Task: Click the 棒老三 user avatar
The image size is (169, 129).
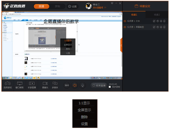Action: click(88, 6)
